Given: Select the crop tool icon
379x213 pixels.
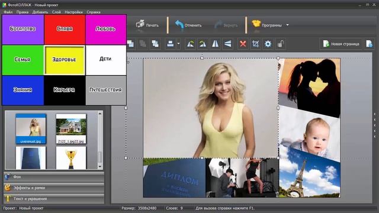Looking at the screenshot, I should [255, 44].
